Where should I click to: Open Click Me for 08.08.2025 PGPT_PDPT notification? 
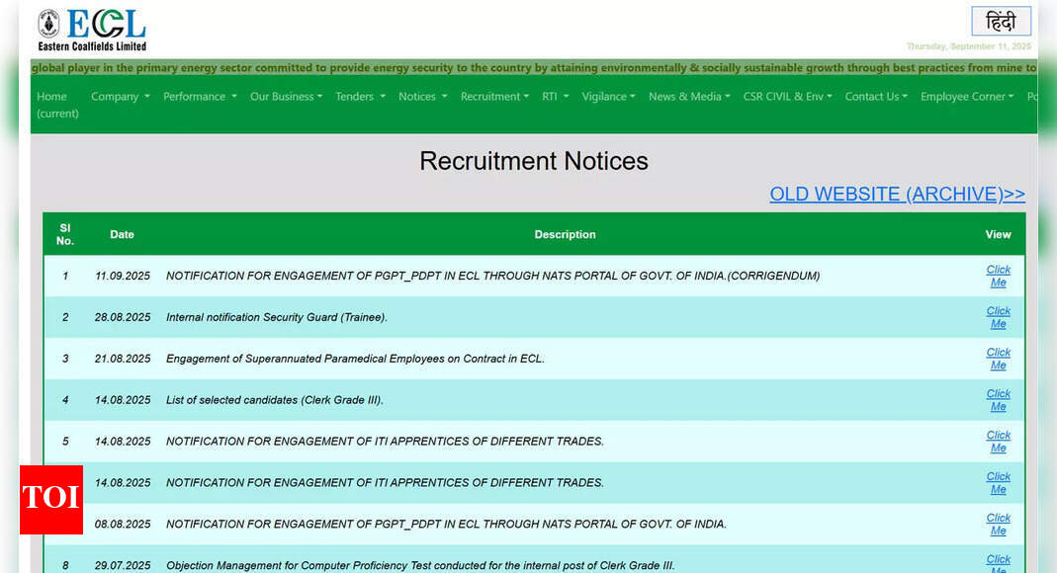(x=999, y=525)
